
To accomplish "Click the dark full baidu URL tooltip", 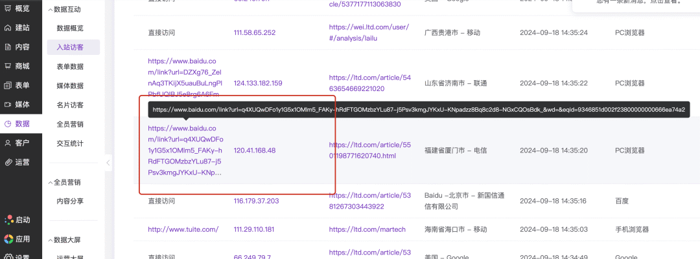I will click(419, 109).
